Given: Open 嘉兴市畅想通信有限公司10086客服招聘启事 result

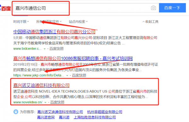Looking at the screenshot, I should tap(73, 59).
